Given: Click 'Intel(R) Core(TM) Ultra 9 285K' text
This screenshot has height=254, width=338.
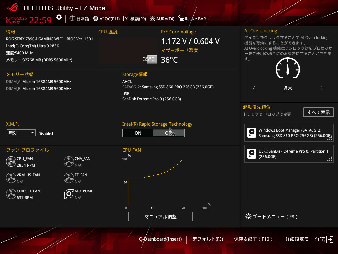Looking at the screenshot, I should 33,46.
